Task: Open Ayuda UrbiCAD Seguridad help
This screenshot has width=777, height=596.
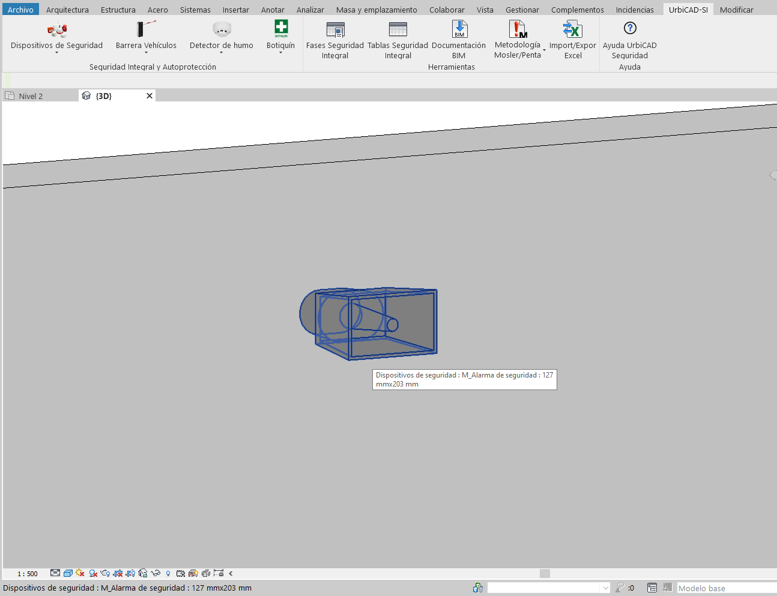Action: 629,29
